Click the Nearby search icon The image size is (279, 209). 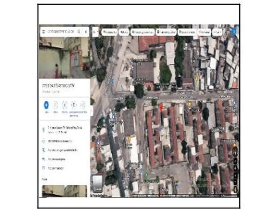[65, 104]
